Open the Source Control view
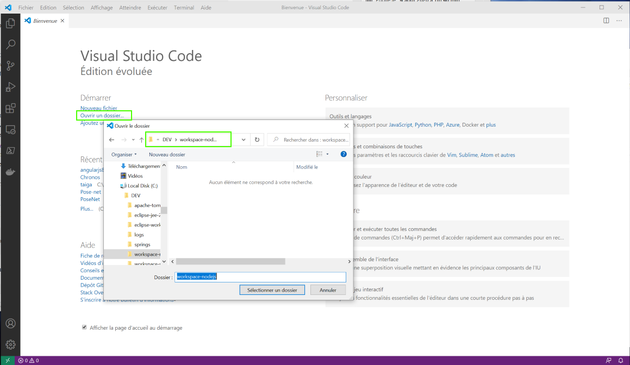 pos(10,66)
